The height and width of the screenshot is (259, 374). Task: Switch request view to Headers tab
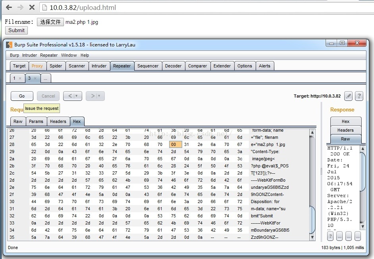coord(58,121)
